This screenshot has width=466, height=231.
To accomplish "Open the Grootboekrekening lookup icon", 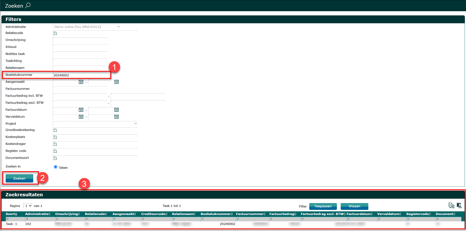I will pyautogui.click(x=55, y=130).
